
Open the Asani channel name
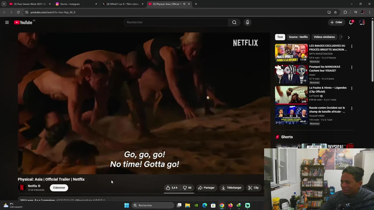tap(312, 75)
